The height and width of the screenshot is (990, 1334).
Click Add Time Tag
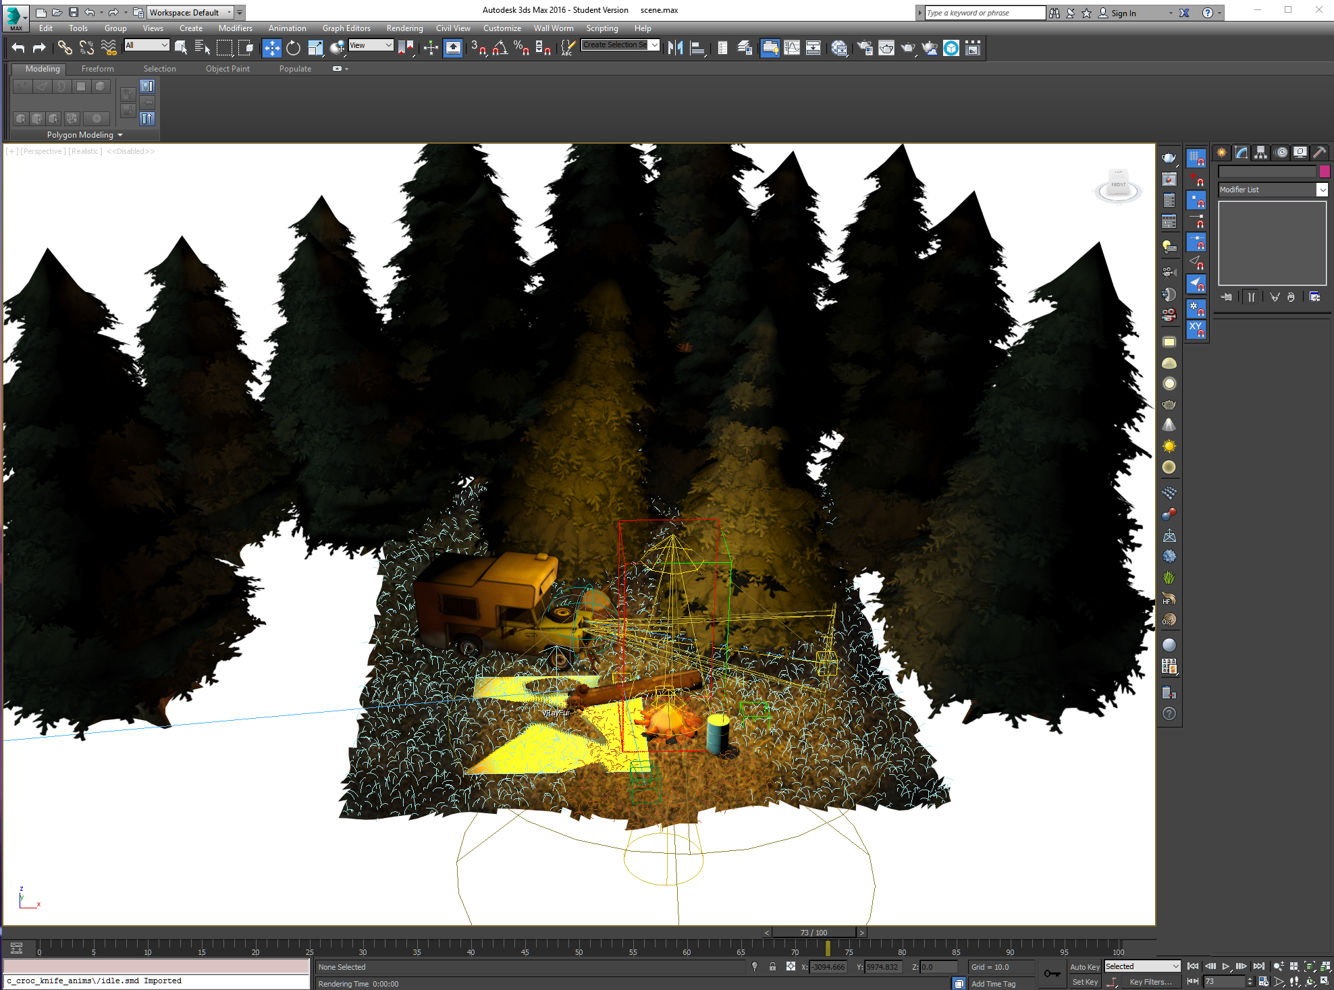993,984
